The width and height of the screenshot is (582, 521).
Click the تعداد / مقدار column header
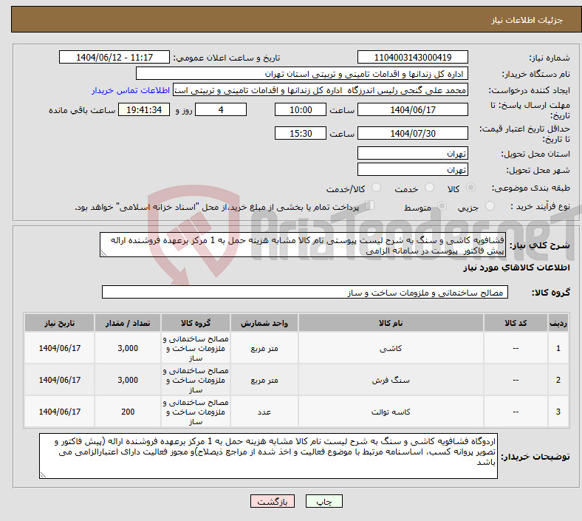point(128,323)
